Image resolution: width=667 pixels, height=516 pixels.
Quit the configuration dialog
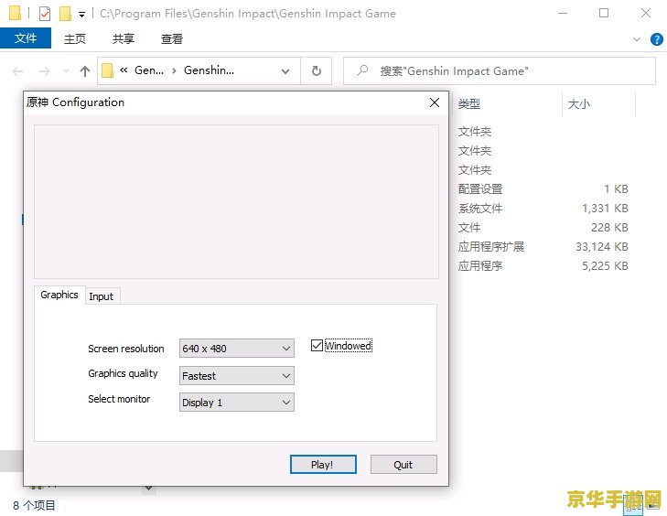point(403,464)
